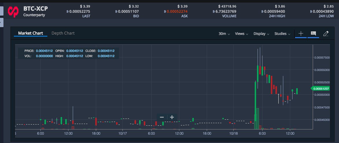
Task: Click the VOL readout 0.00000000
Action: click(44, 56)
